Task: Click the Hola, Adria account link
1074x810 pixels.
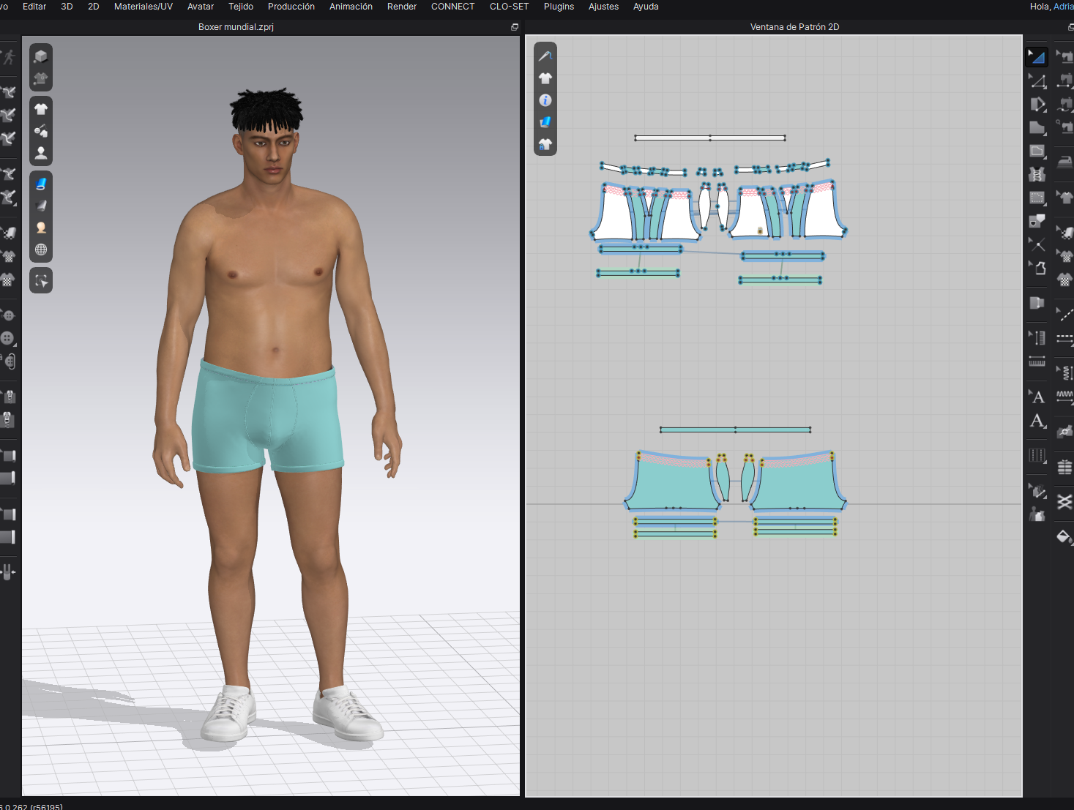Action: [x=1051, y=7]
